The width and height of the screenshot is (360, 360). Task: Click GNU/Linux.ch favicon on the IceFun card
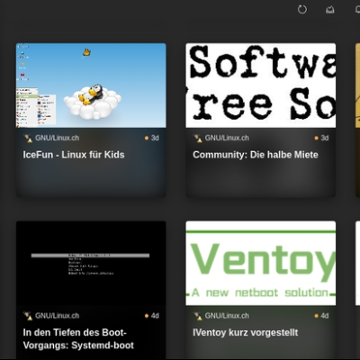click(x=28, y=139)
